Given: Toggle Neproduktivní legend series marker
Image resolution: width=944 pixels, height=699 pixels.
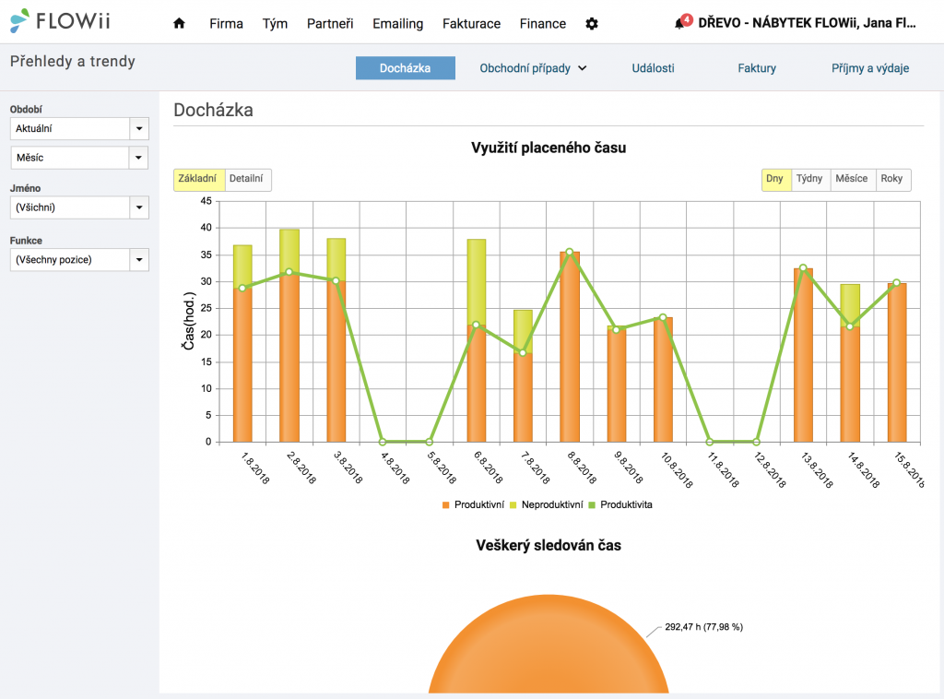Looking at the screenshot, I should (x=513, y=505).
